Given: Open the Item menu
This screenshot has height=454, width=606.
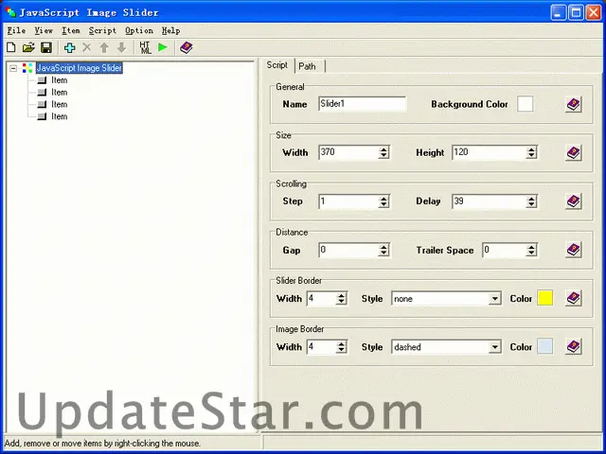Looking at the screenshot, I should pyautogui.click(x=71, y=30).
